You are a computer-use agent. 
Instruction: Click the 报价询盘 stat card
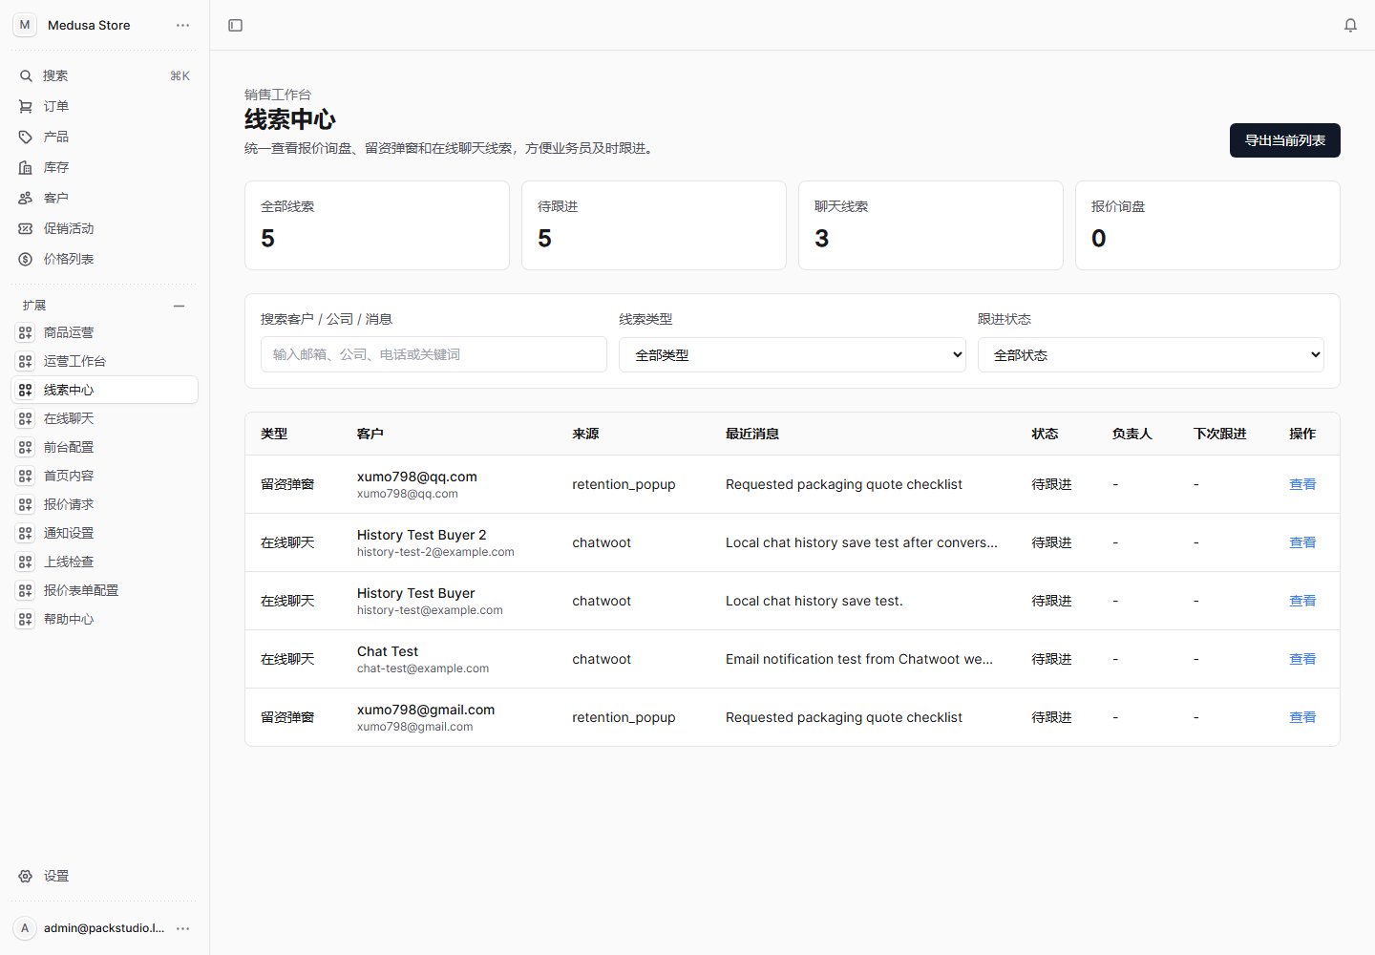click(x=1208, y=225)
